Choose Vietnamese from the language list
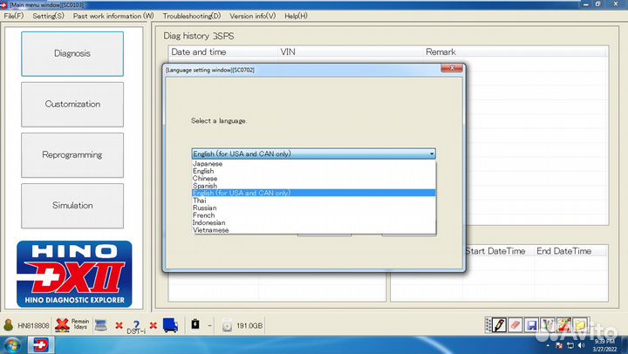628x354 pixels. tap(210, 230)
